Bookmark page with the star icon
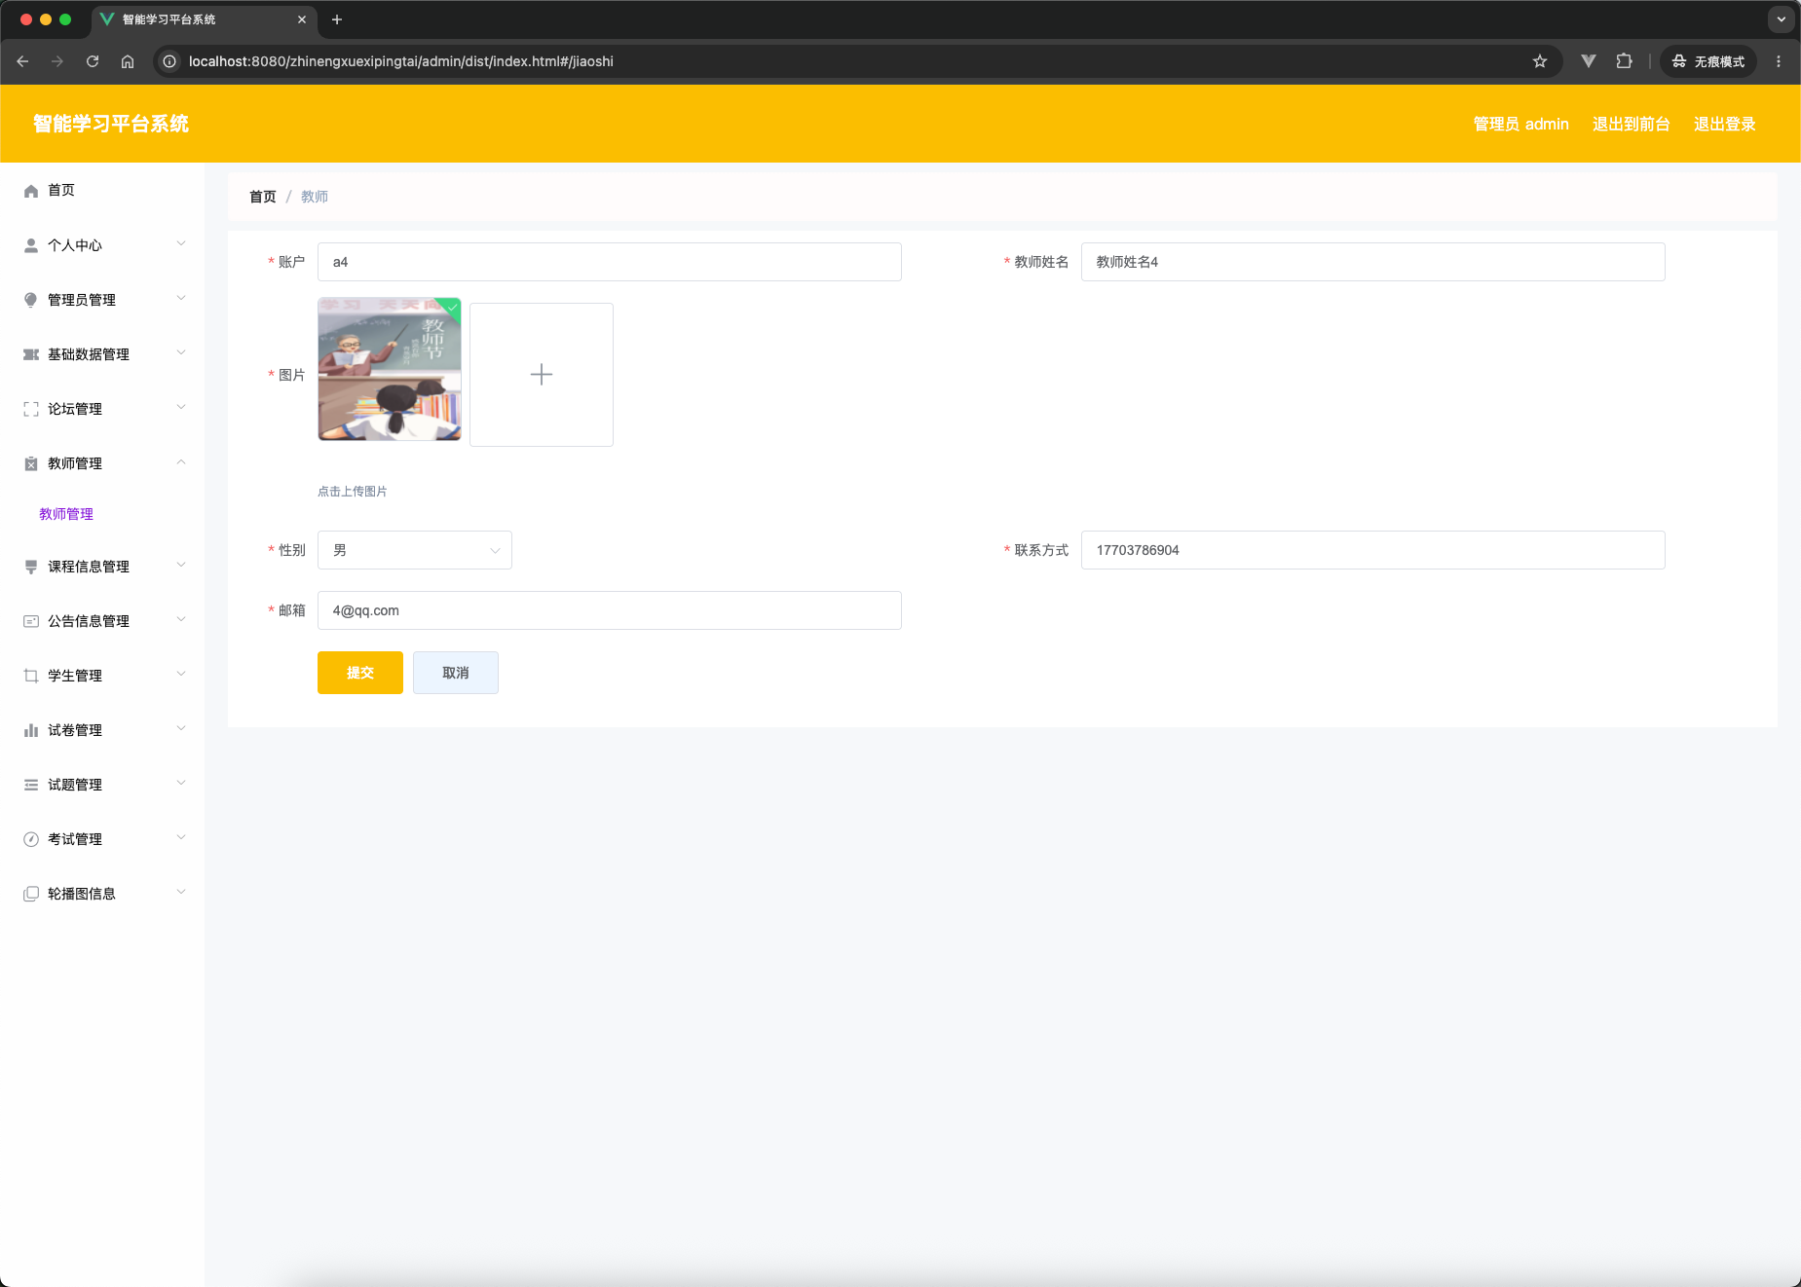The width and height of the screenshot is (1801, 1287). click(1540, 61)
